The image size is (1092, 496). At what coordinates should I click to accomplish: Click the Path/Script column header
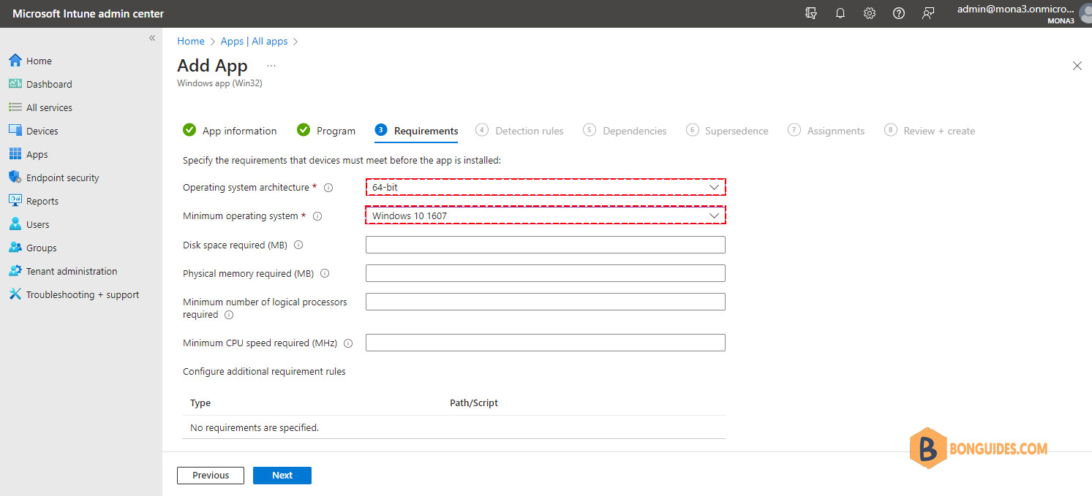[x=474, y=403]
